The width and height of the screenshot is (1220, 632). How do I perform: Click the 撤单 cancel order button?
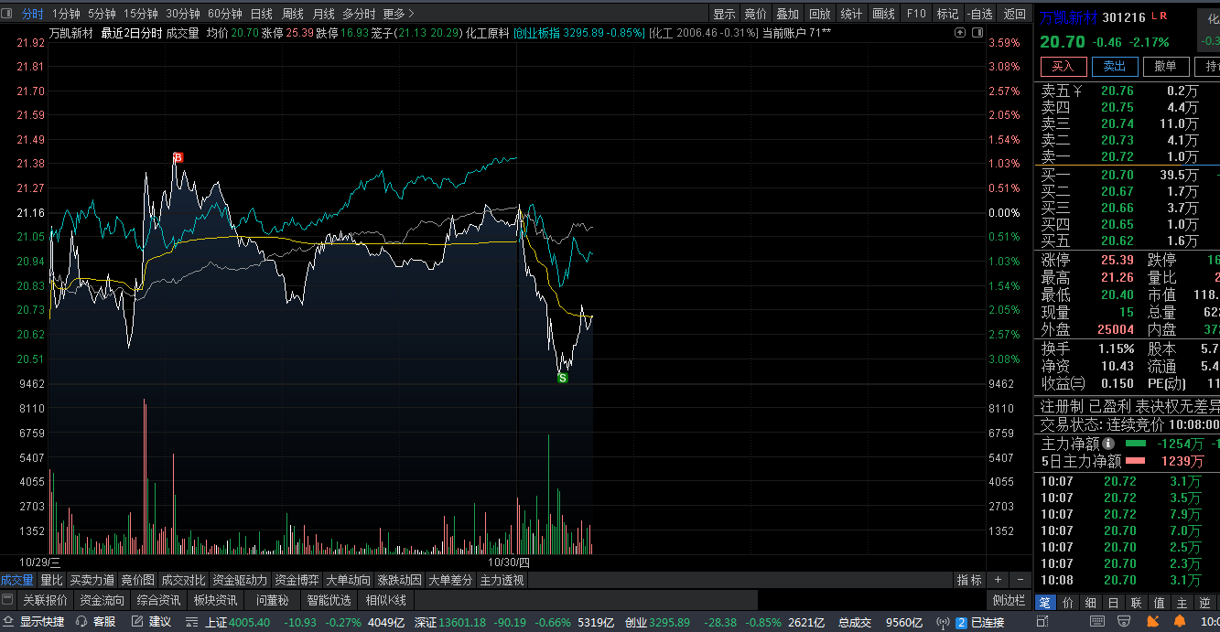coord(1166,66)
